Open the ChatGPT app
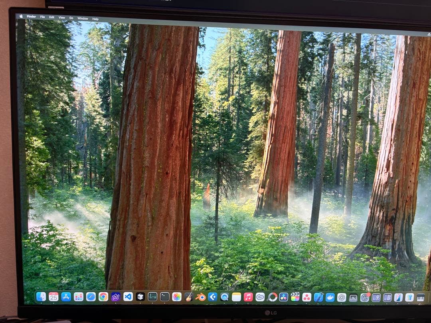Viewport: 431px width, 323px height. tap(342, 297)
